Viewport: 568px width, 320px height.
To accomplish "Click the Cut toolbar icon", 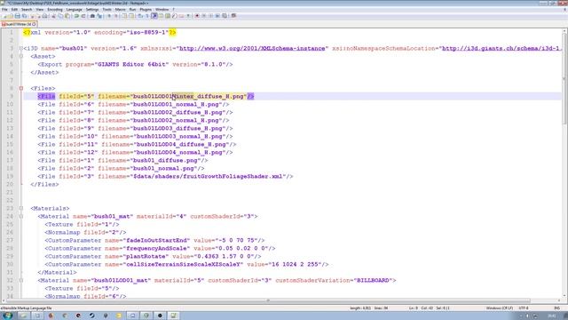I will click(53, 16).
